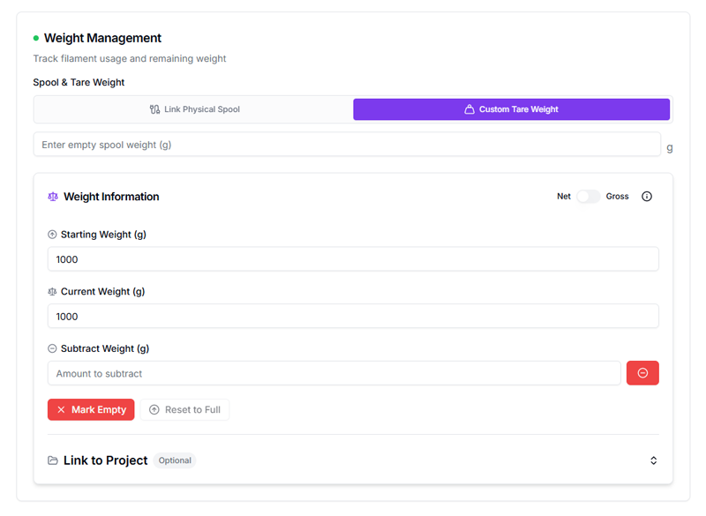Click the folder icon beside Link to Project
This screenshot has height=516, width=706.
click(53, 460)
